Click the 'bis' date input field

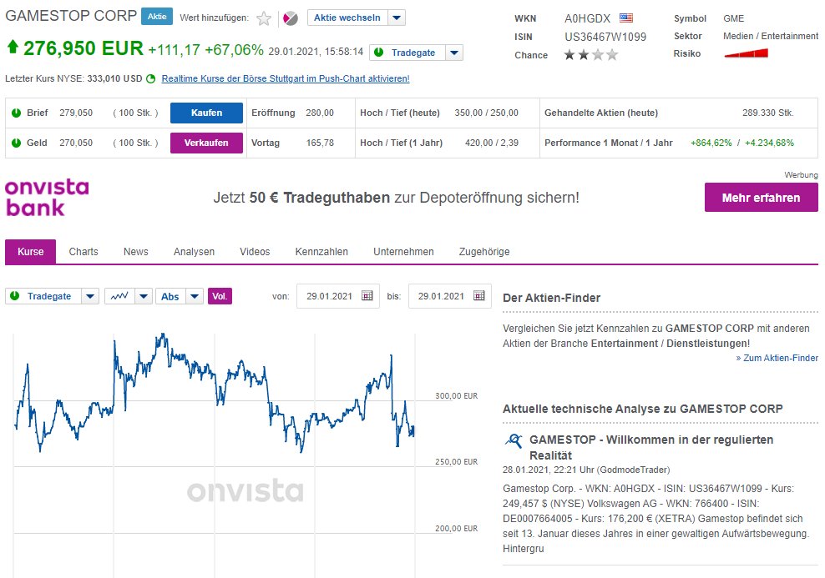tap(450, 296)
